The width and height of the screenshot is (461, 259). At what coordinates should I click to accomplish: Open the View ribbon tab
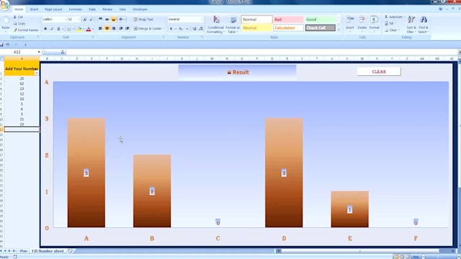coord(122,9)
